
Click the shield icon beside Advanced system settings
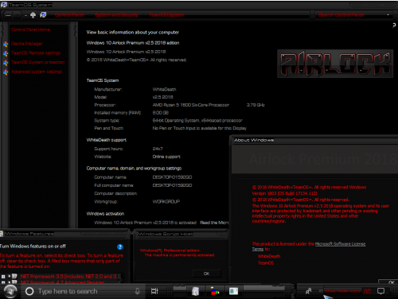6,72
